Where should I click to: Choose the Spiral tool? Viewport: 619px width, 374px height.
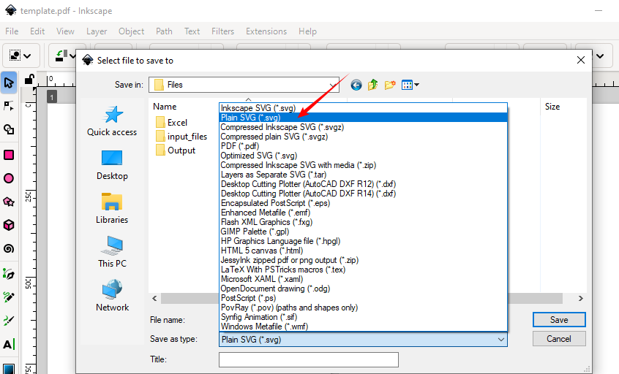pos(9,248)
